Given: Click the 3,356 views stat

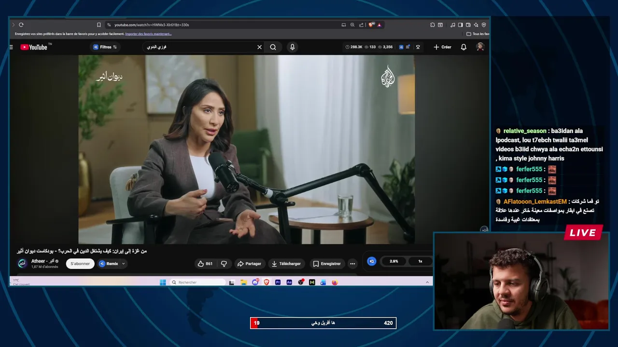Looking at the screenshot, I should (x=385, y=47).
